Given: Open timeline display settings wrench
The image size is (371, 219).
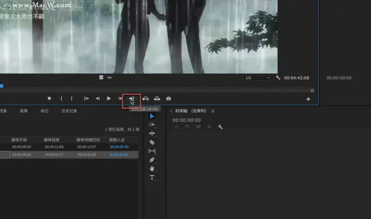Looking at the screenshot, I should (220, 127).
